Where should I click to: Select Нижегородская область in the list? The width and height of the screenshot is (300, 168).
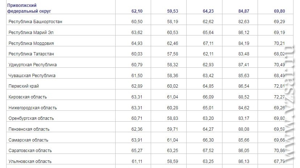tap(33, 108)
